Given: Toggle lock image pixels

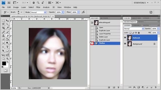Looking at the screenshot, I should pyautogui.click(x=133, y=33).
